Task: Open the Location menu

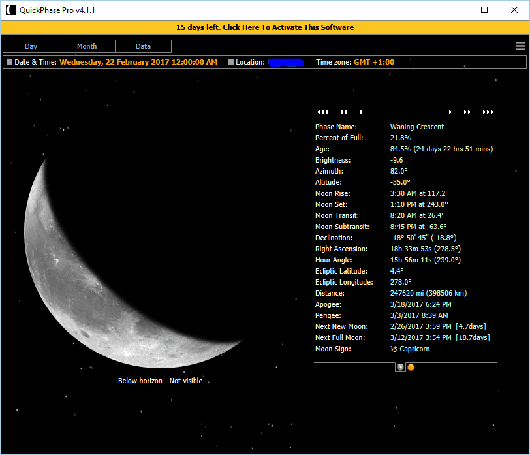Action: (x=246, y=63)
